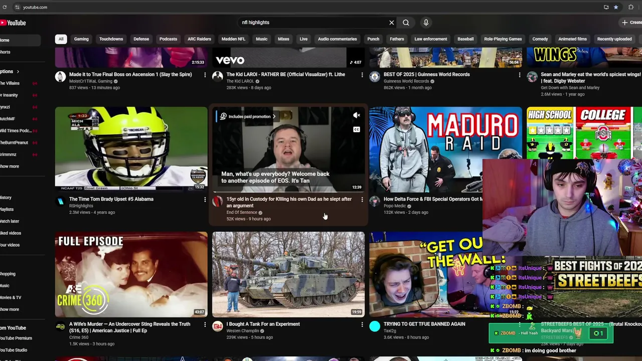Open The Time Tom Brady Upset title
This screenshot has width=642, height=361.
[x=111, y=199]
